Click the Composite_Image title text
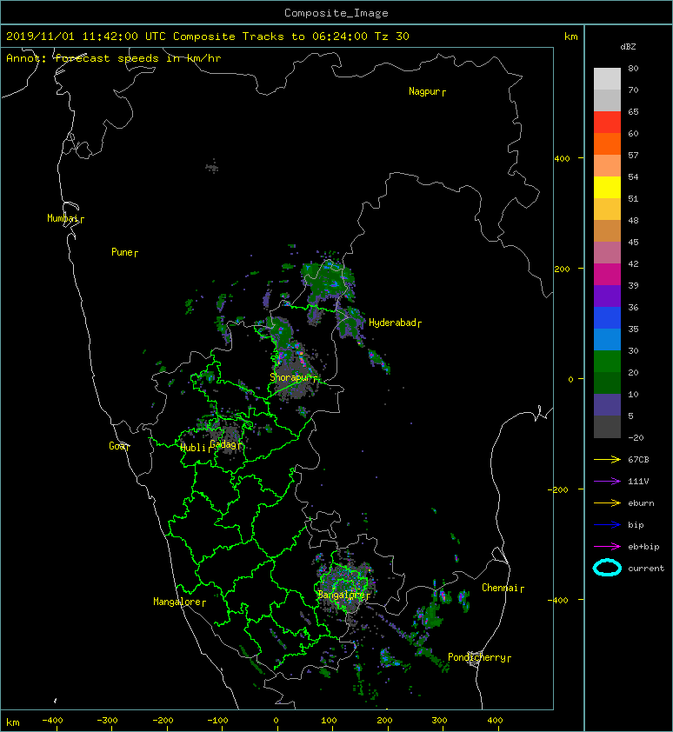 (x=336, y=13)
